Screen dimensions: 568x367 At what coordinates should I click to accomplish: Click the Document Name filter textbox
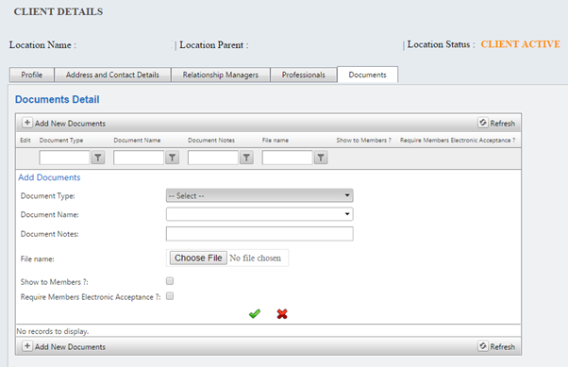pyautogui.click(x=139, y=158)
